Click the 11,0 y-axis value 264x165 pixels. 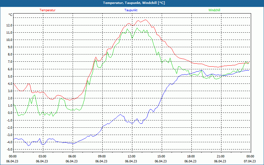click(x=9, y=32)
